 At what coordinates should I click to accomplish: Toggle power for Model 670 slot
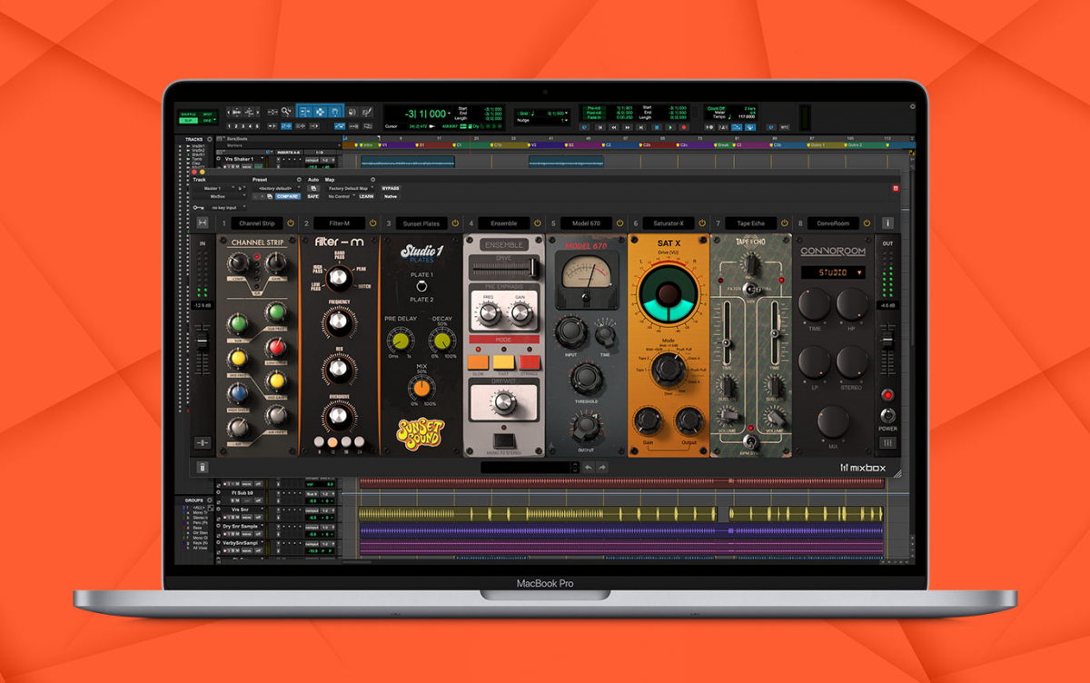coord(620,223)
